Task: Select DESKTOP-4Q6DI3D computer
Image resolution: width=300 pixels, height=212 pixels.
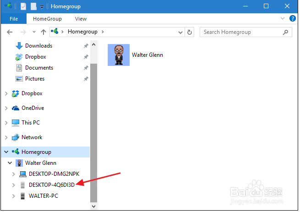Action: [x=52, y=185]
